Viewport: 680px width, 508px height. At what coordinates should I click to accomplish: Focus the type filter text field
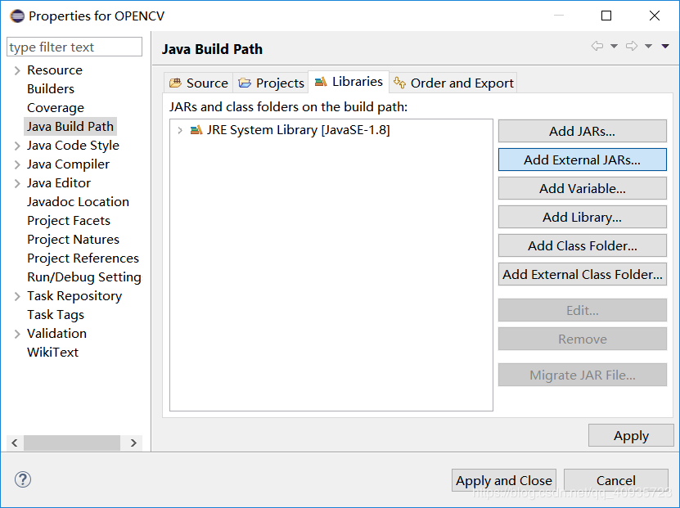click(74, 47)
